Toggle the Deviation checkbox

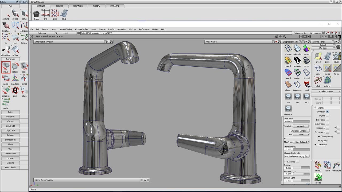(x=327, y=111)
